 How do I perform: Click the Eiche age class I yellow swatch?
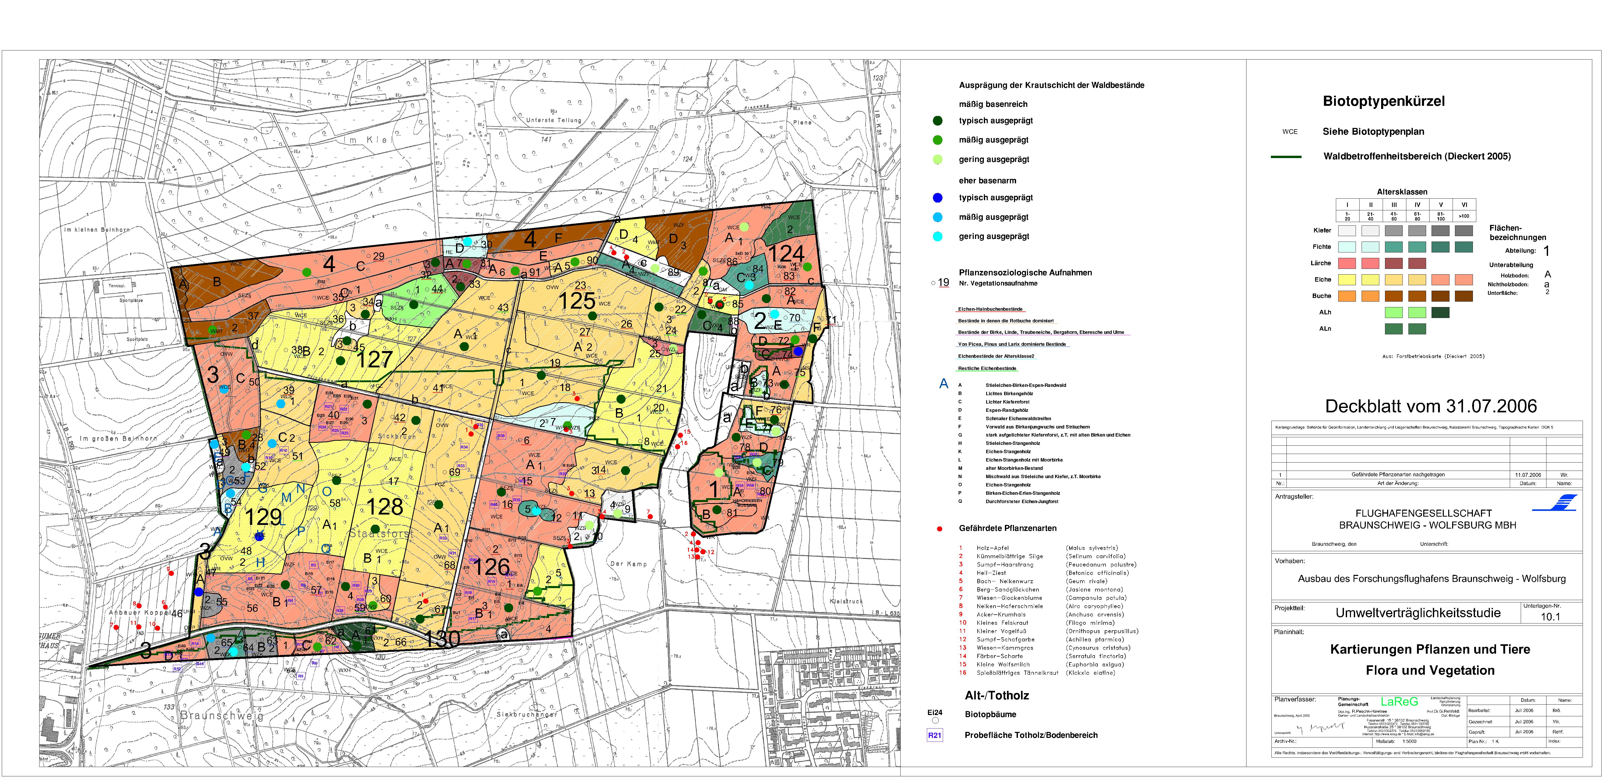click(1347, 280)
